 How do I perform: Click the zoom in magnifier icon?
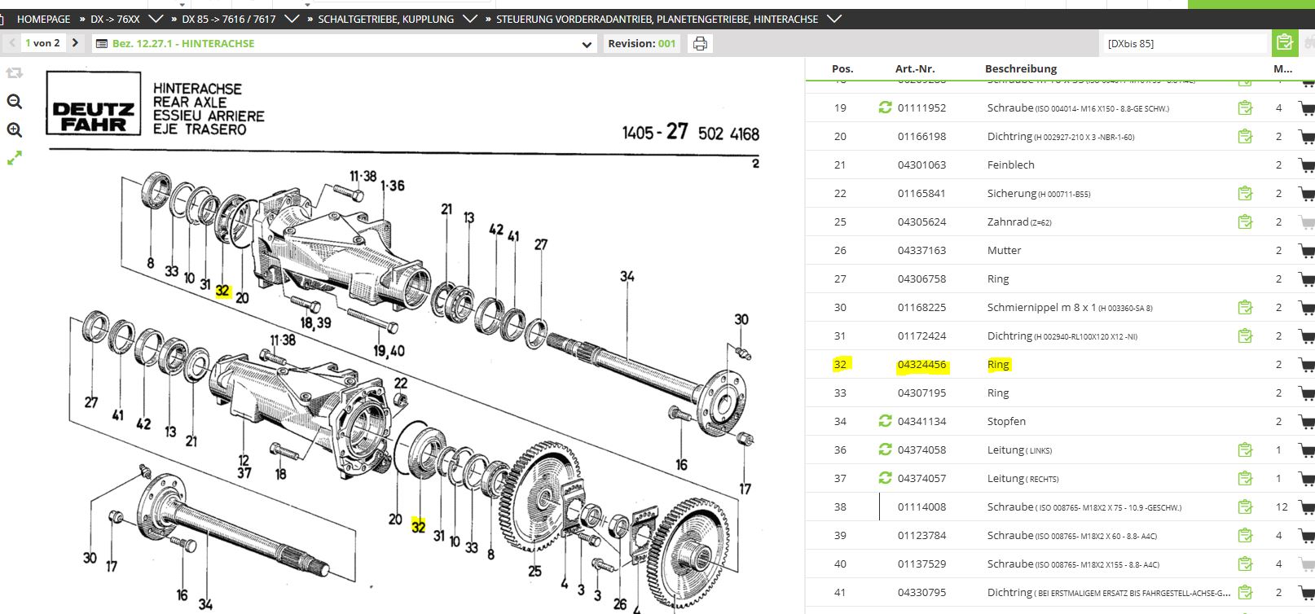coord(14,129)
